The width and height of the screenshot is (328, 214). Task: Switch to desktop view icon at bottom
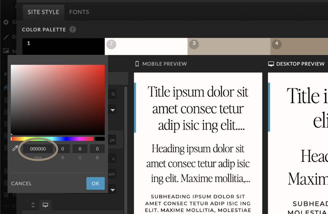pyautogui.click(x=45, y=205)
